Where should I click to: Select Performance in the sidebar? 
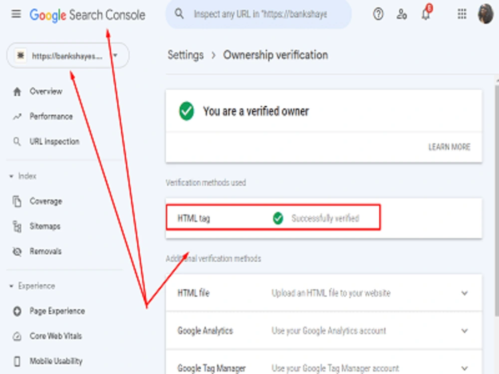coord(51,116)
